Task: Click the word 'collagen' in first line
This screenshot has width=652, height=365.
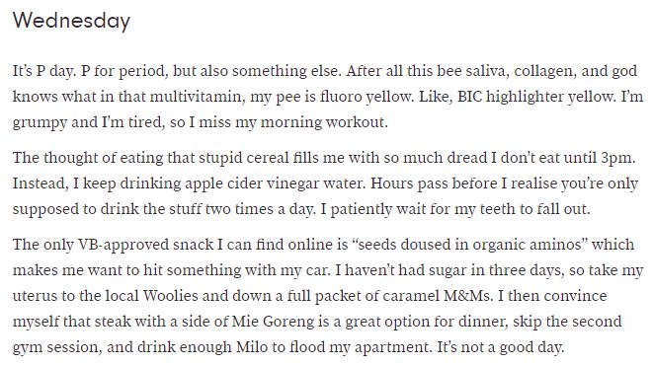Action: pyautogui.click(x=544, y=71)
